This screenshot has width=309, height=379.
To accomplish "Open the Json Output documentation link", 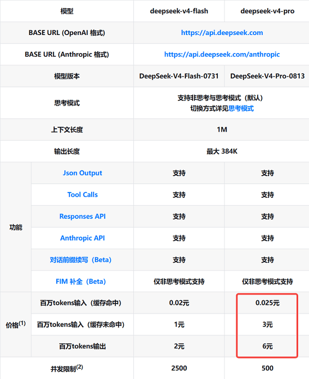I will (82, 173).
